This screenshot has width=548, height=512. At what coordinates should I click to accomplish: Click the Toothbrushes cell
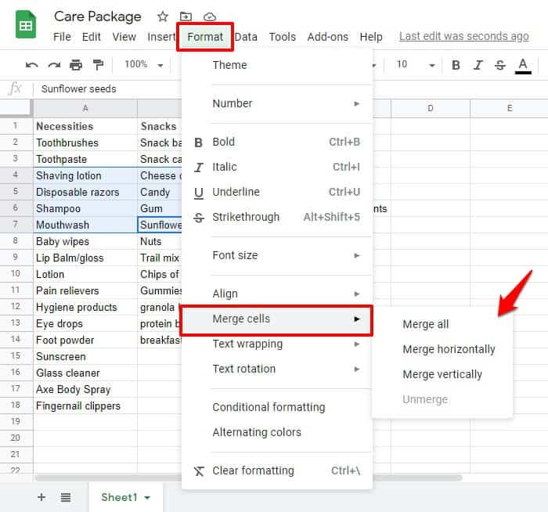pos(85,142)
